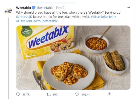The width and height of the screenshot is (139, 104).
Task: Click the 18.7K replies count
Action: [26, 95]
